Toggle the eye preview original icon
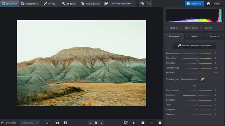This screenshot has height=126, width=225. tap(57, 123)
